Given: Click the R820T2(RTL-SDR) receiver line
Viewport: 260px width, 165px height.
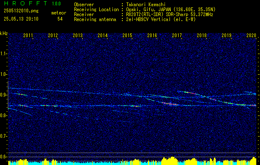Looking at the screenshot, I should 170,14.
